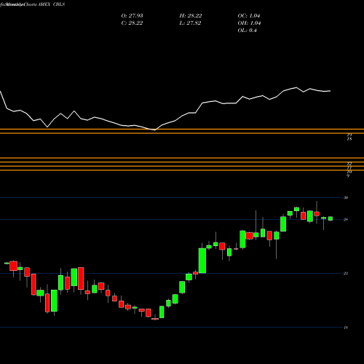
Task: Click the high price value H: 28.22
Action: 191,16
